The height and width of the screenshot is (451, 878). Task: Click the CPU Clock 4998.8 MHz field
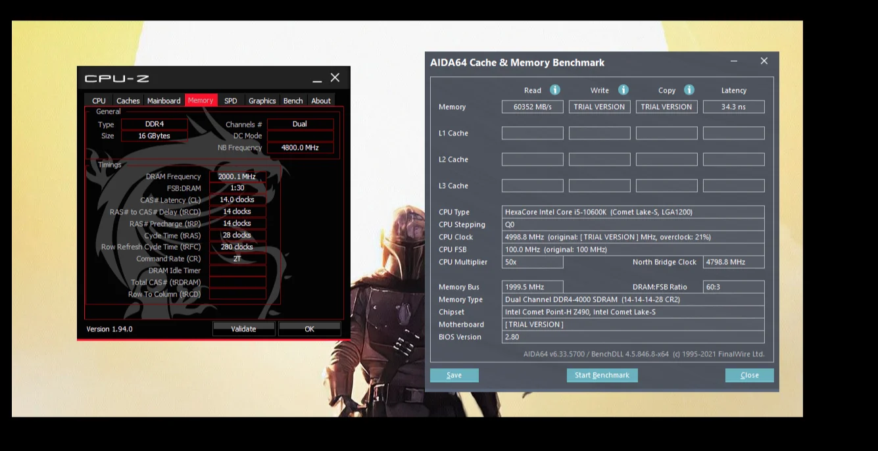[633, 237]
